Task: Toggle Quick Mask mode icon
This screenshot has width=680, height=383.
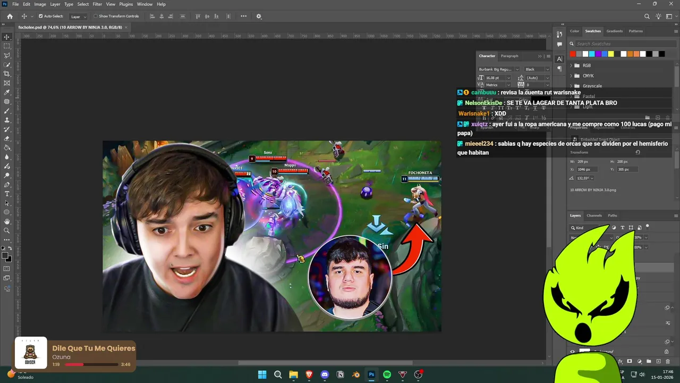Action: 7,269
